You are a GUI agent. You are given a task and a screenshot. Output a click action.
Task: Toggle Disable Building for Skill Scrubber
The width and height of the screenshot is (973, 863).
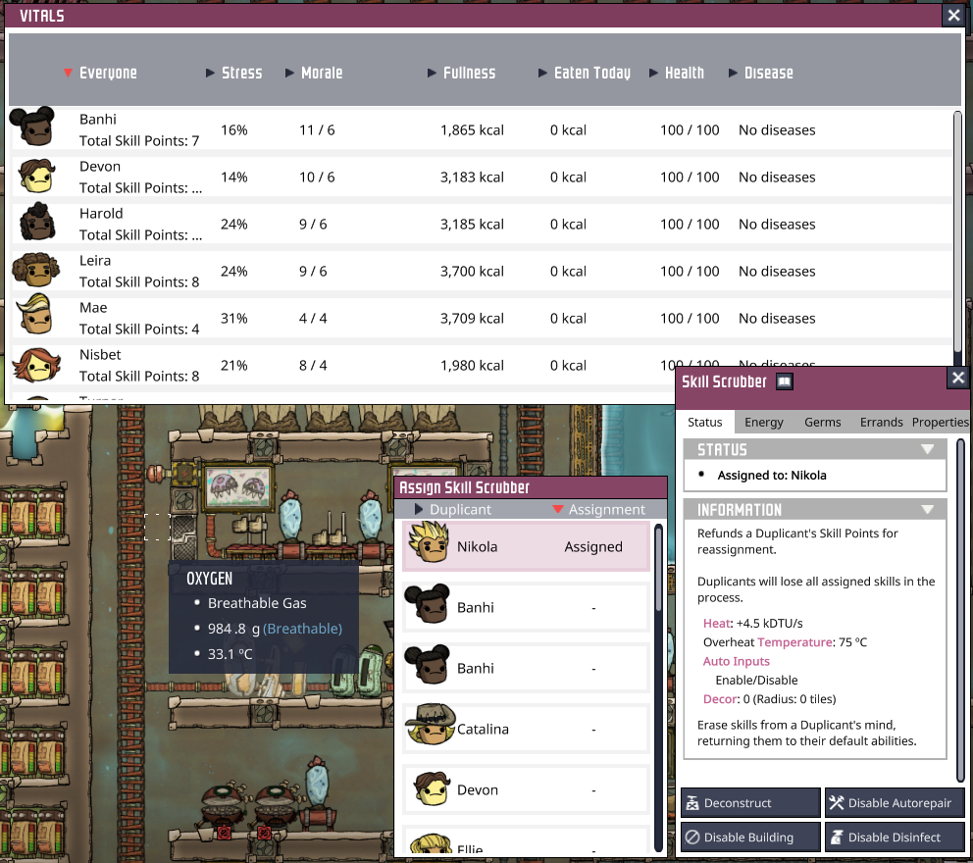[x=750, y=838]
